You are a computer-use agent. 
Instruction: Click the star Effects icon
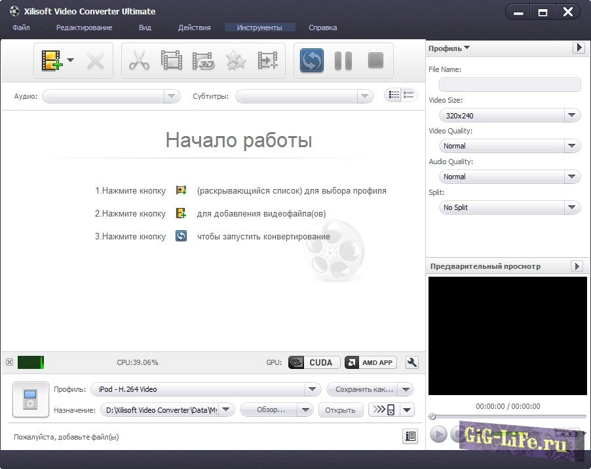tap(235, 61)
